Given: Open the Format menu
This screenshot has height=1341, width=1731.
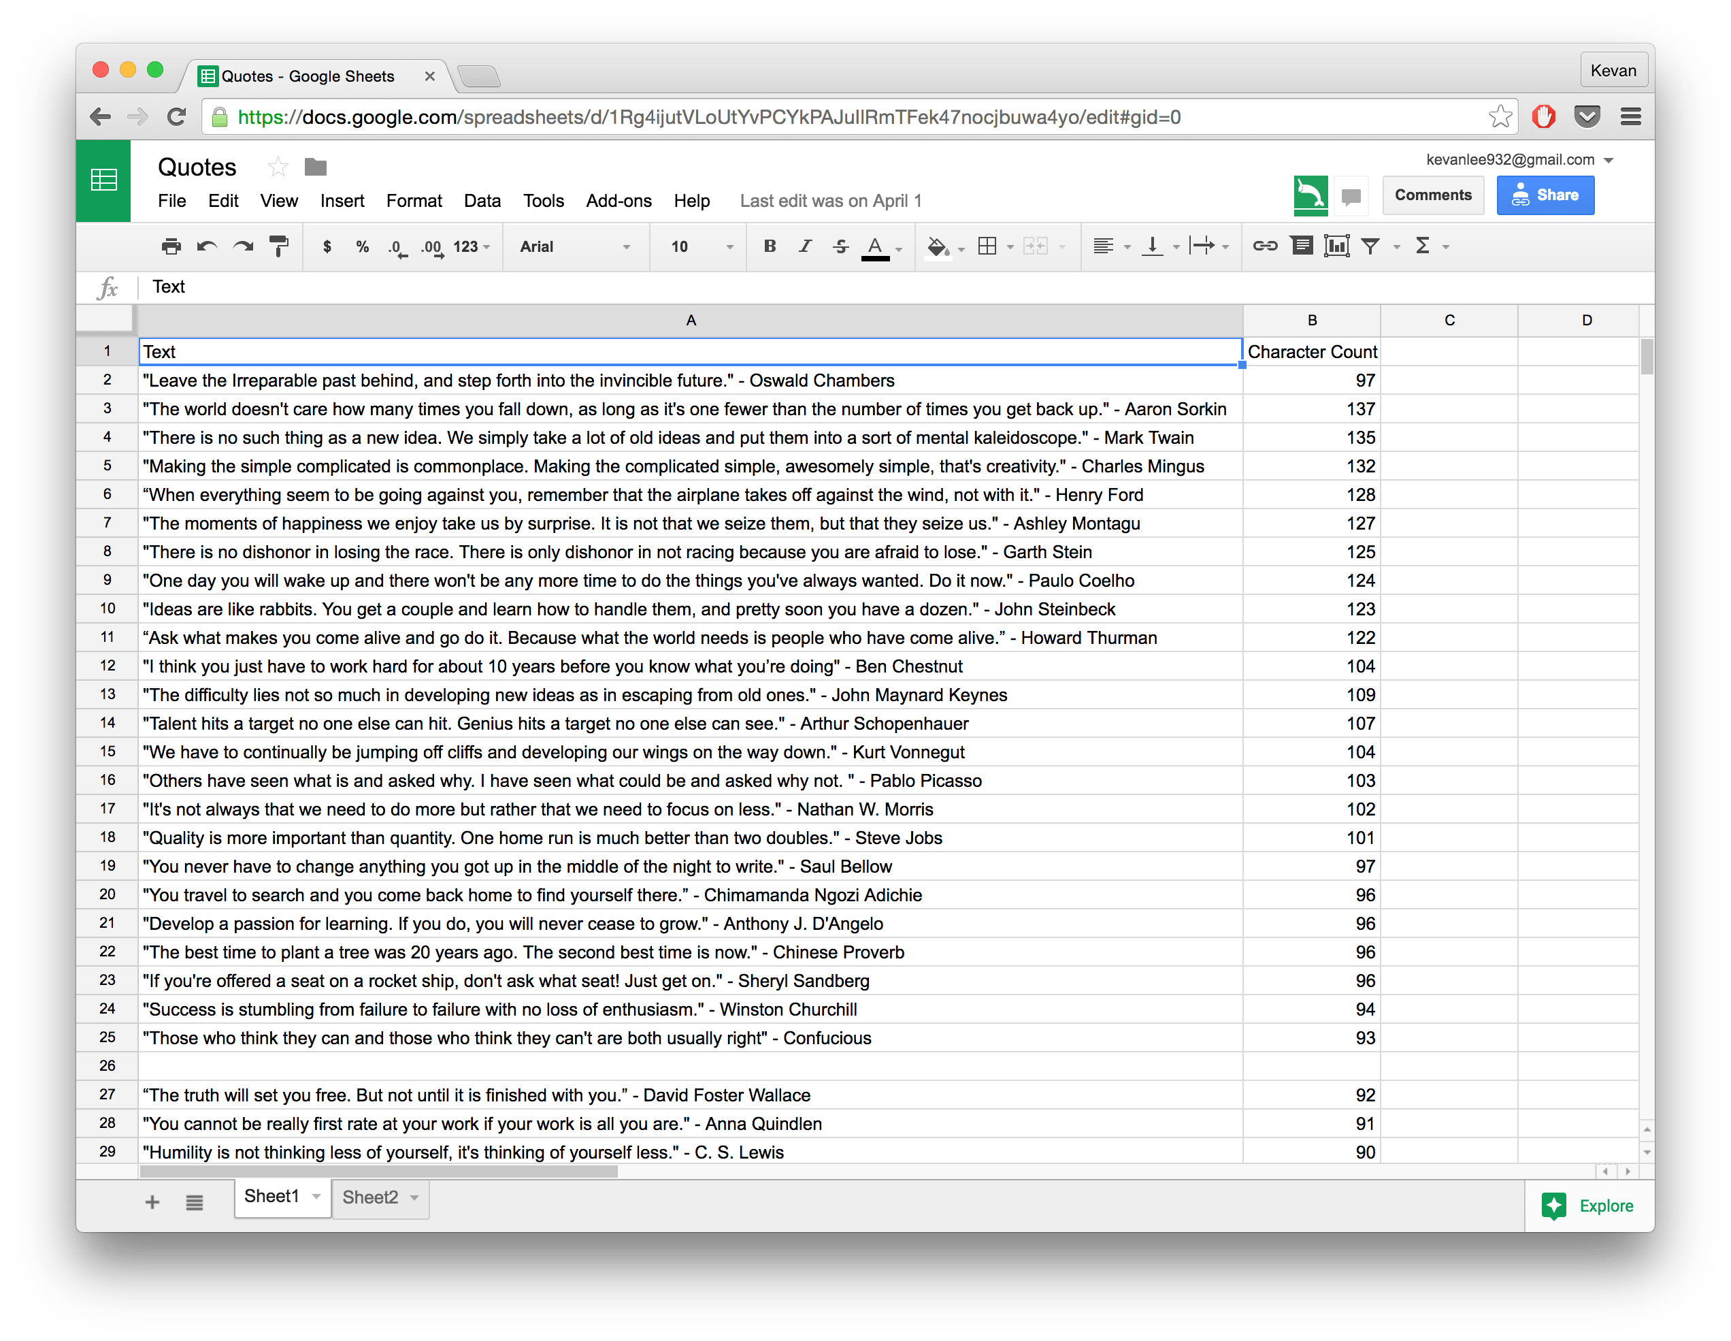Looking at the screenshot, I should coord(414,201).
